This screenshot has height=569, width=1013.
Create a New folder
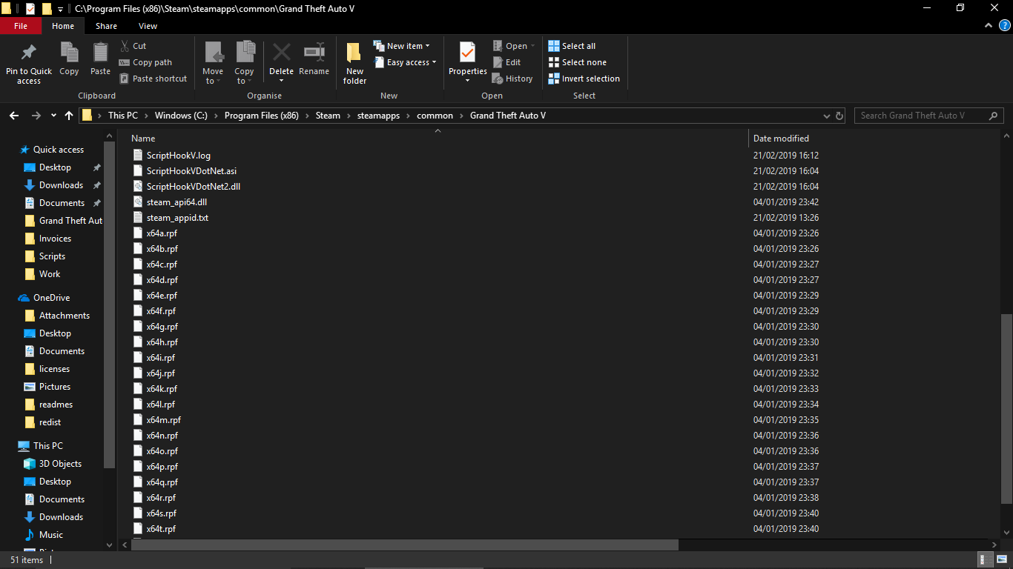click(x=354, y=63)
